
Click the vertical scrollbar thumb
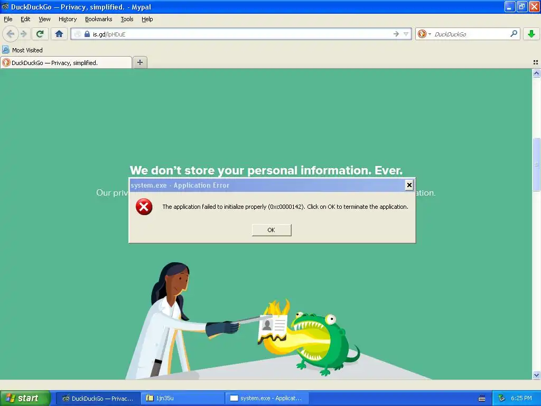click(536, 164)
